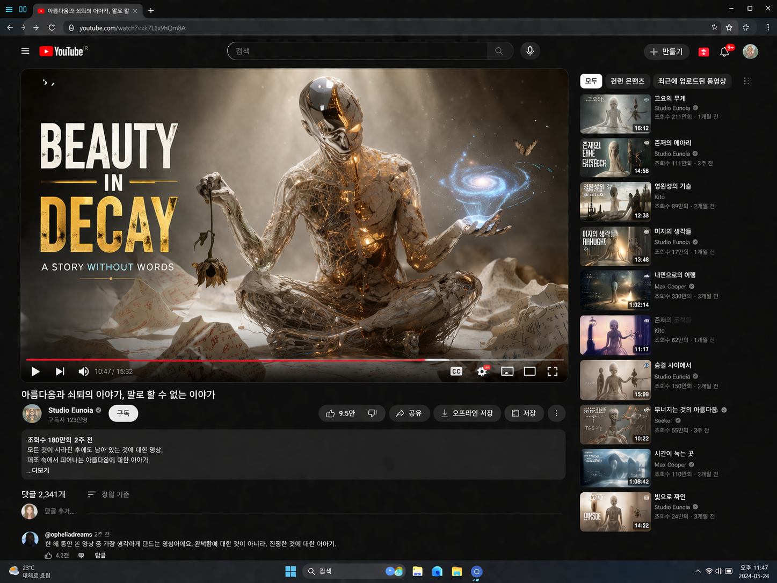Open the 무너지는 것의 아름다움 video title
The height and width of the screenshot is (583, 777).
pyautogui.click(x=686, y=410)
